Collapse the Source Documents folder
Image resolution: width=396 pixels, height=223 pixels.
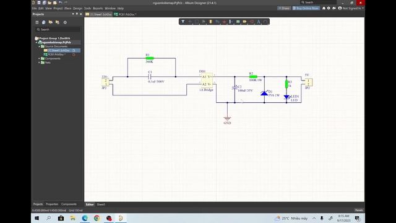[40, 46]
